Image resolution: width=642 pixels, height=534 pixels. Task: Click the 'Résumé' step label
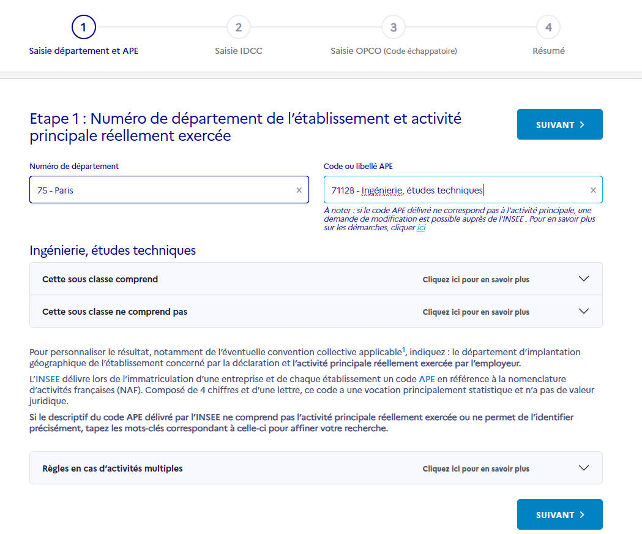(x=548, y=51)
